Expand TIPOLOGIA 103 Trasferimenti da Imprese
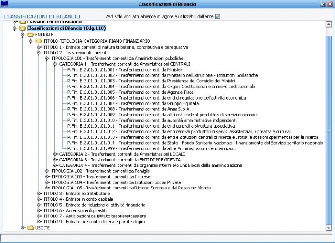Image resolution: width=335 pixels, height=243 pixels. (x=47, y=176)
